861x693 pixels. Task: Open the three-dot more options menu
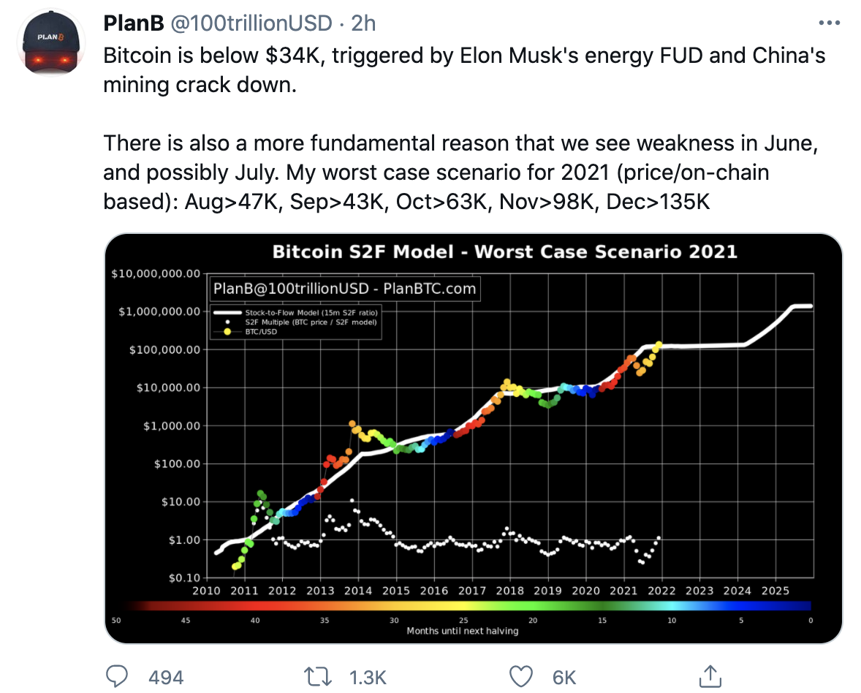point(829,23)
